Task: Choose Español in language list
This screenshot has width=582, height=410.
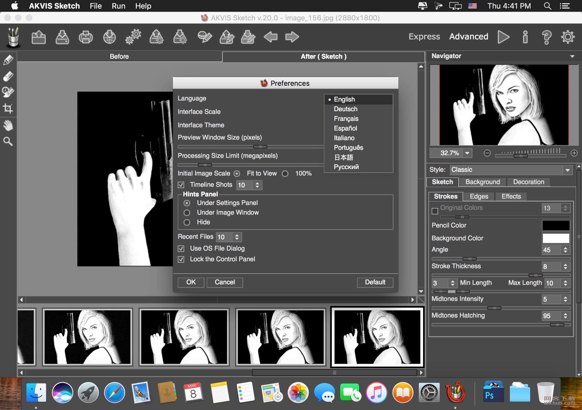Action: [x=345, y=128]
